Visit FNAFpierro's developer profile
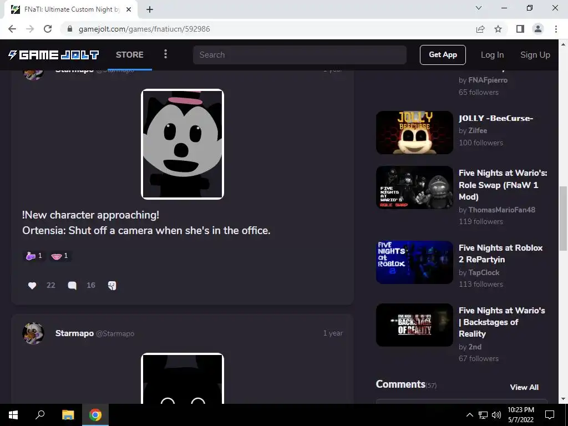 point(488,80)
